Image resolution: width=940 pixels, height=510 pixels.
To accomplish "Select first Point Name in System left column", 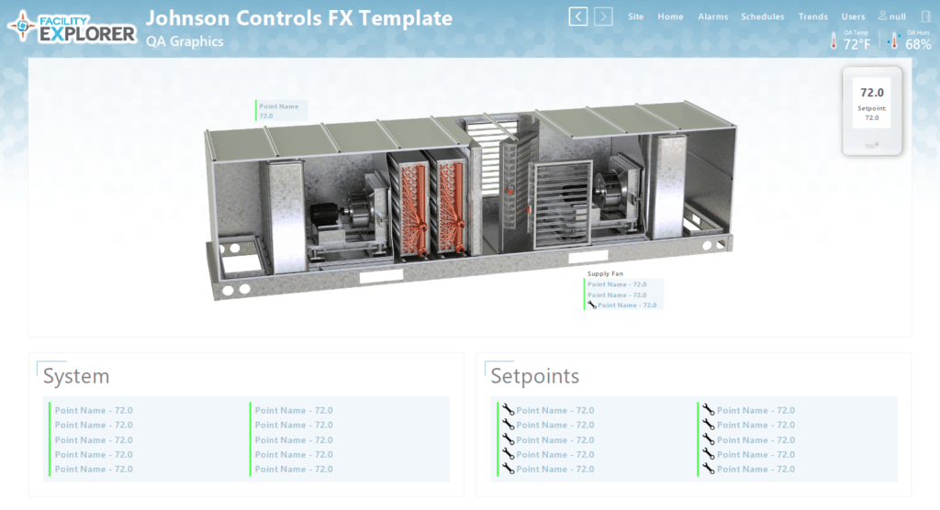I will (x=94, y=411).
